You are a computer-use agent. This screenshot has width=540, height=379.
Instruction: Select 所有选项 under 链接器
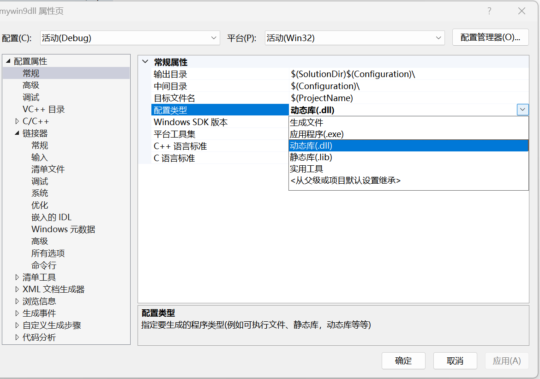coord(48,253)
